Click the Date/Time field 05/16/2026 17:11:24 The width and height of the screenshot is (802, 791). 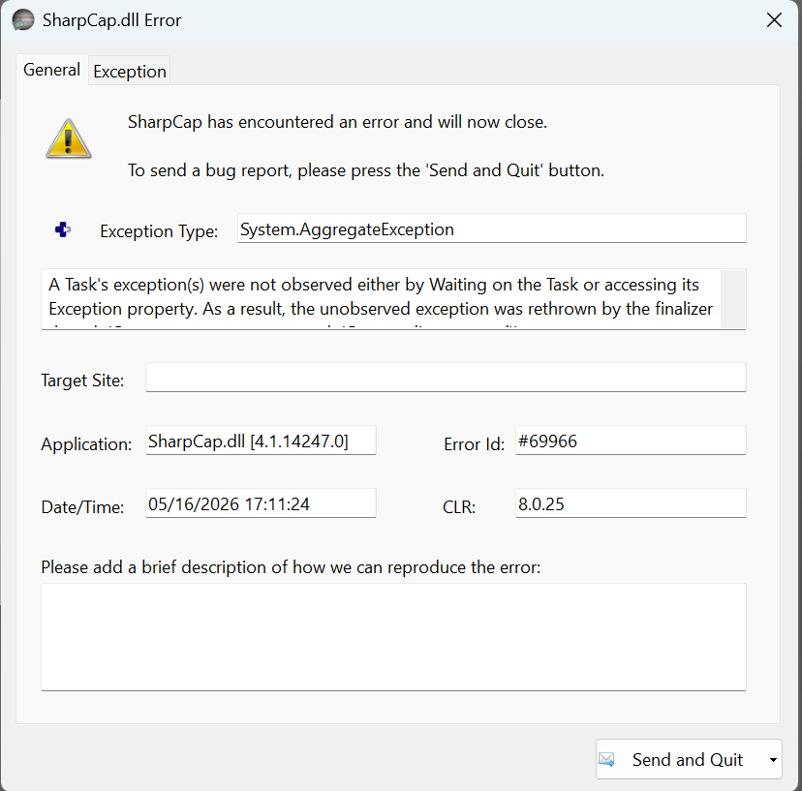[x=261, y=503]
